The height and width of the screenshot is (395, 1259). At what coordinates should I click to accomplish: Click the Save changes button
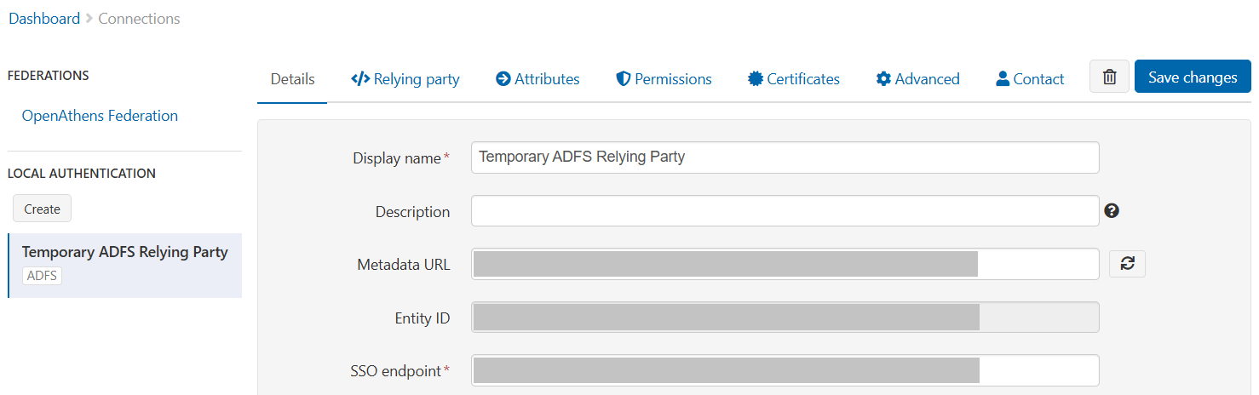(x=1193, y=77)
